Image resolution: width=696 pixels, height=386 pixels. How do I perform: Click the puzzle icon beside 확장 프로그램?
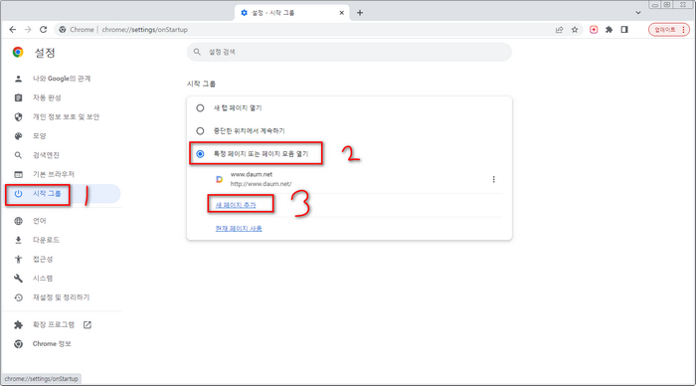pyautogui.click(x=18, y=324)
